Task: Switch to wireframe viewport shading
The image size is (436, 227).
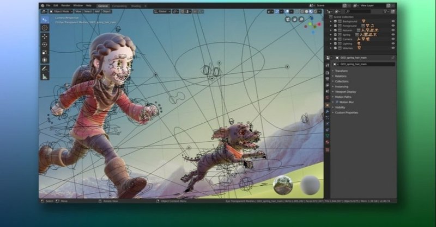Action: (x=302, y=11)
